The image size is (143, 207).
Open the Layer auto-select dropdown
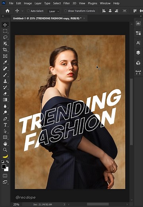point(54,11)
